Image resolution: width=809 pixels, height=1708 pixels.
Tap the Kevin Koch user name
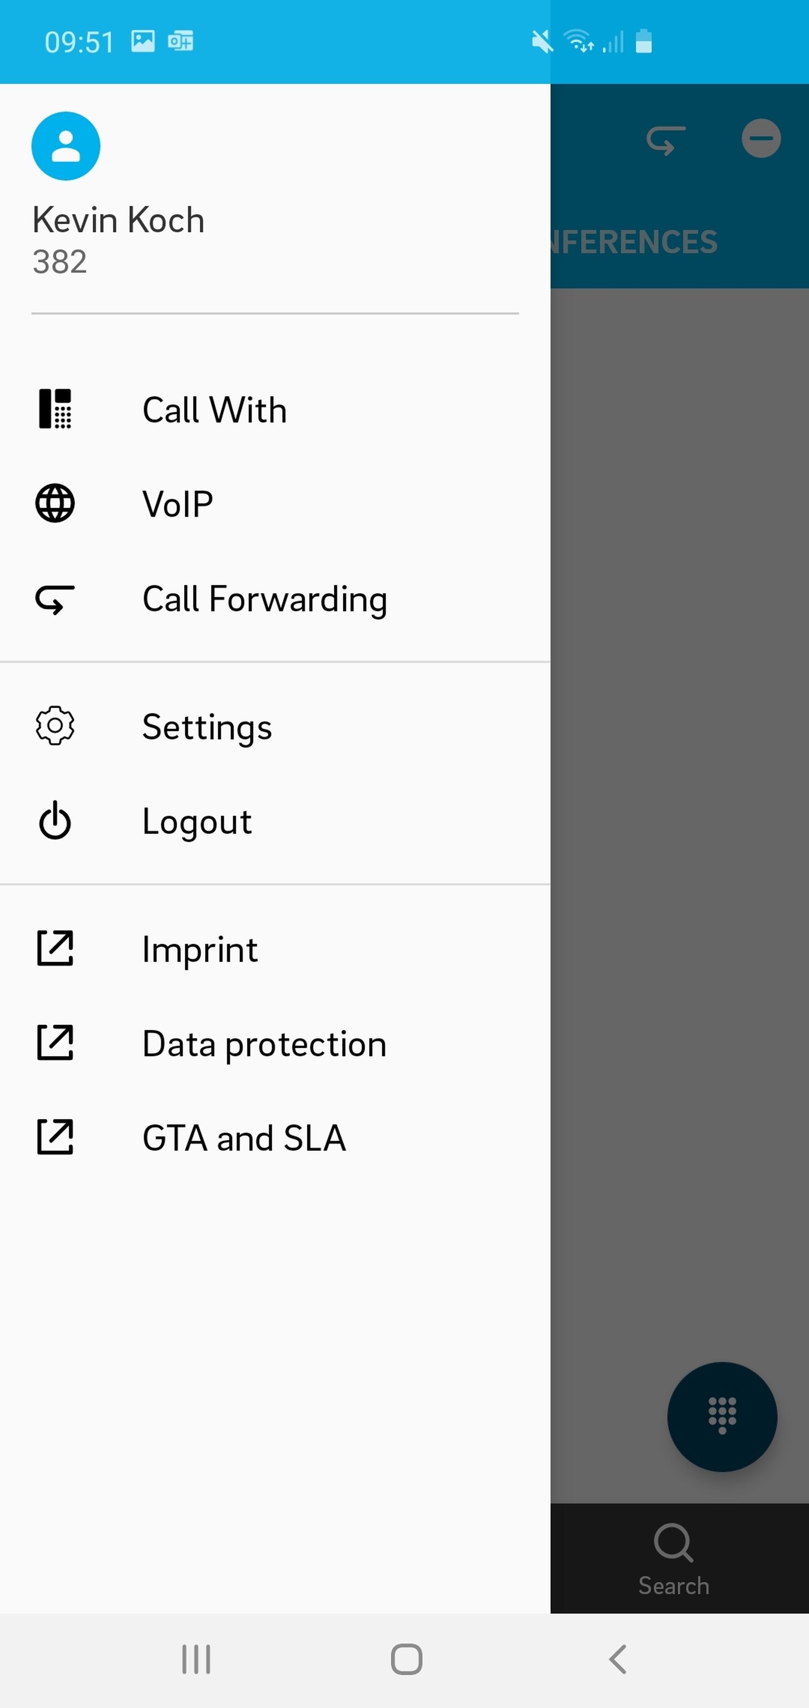118,220
